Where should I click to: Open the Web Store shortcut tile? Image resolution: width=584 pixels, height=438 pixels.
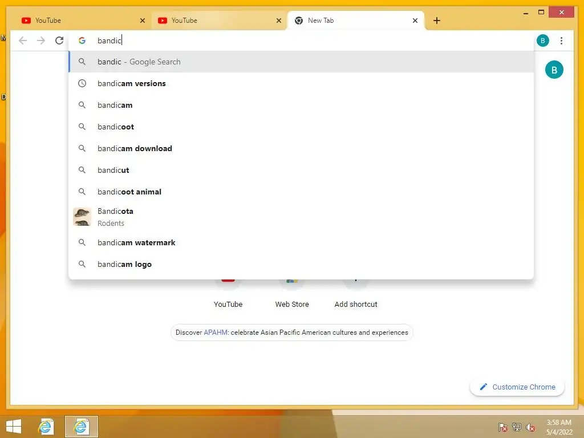[292, 294]
